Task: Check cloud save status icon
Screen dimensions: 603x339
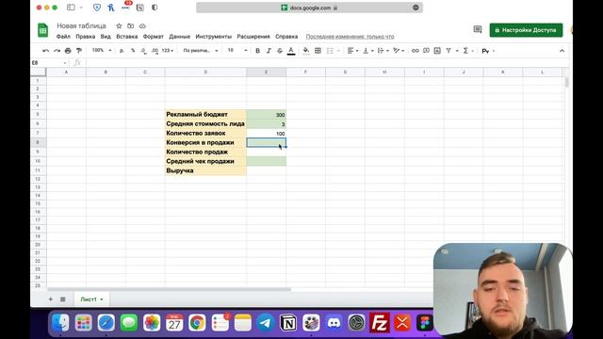Action: pos(142,25)
